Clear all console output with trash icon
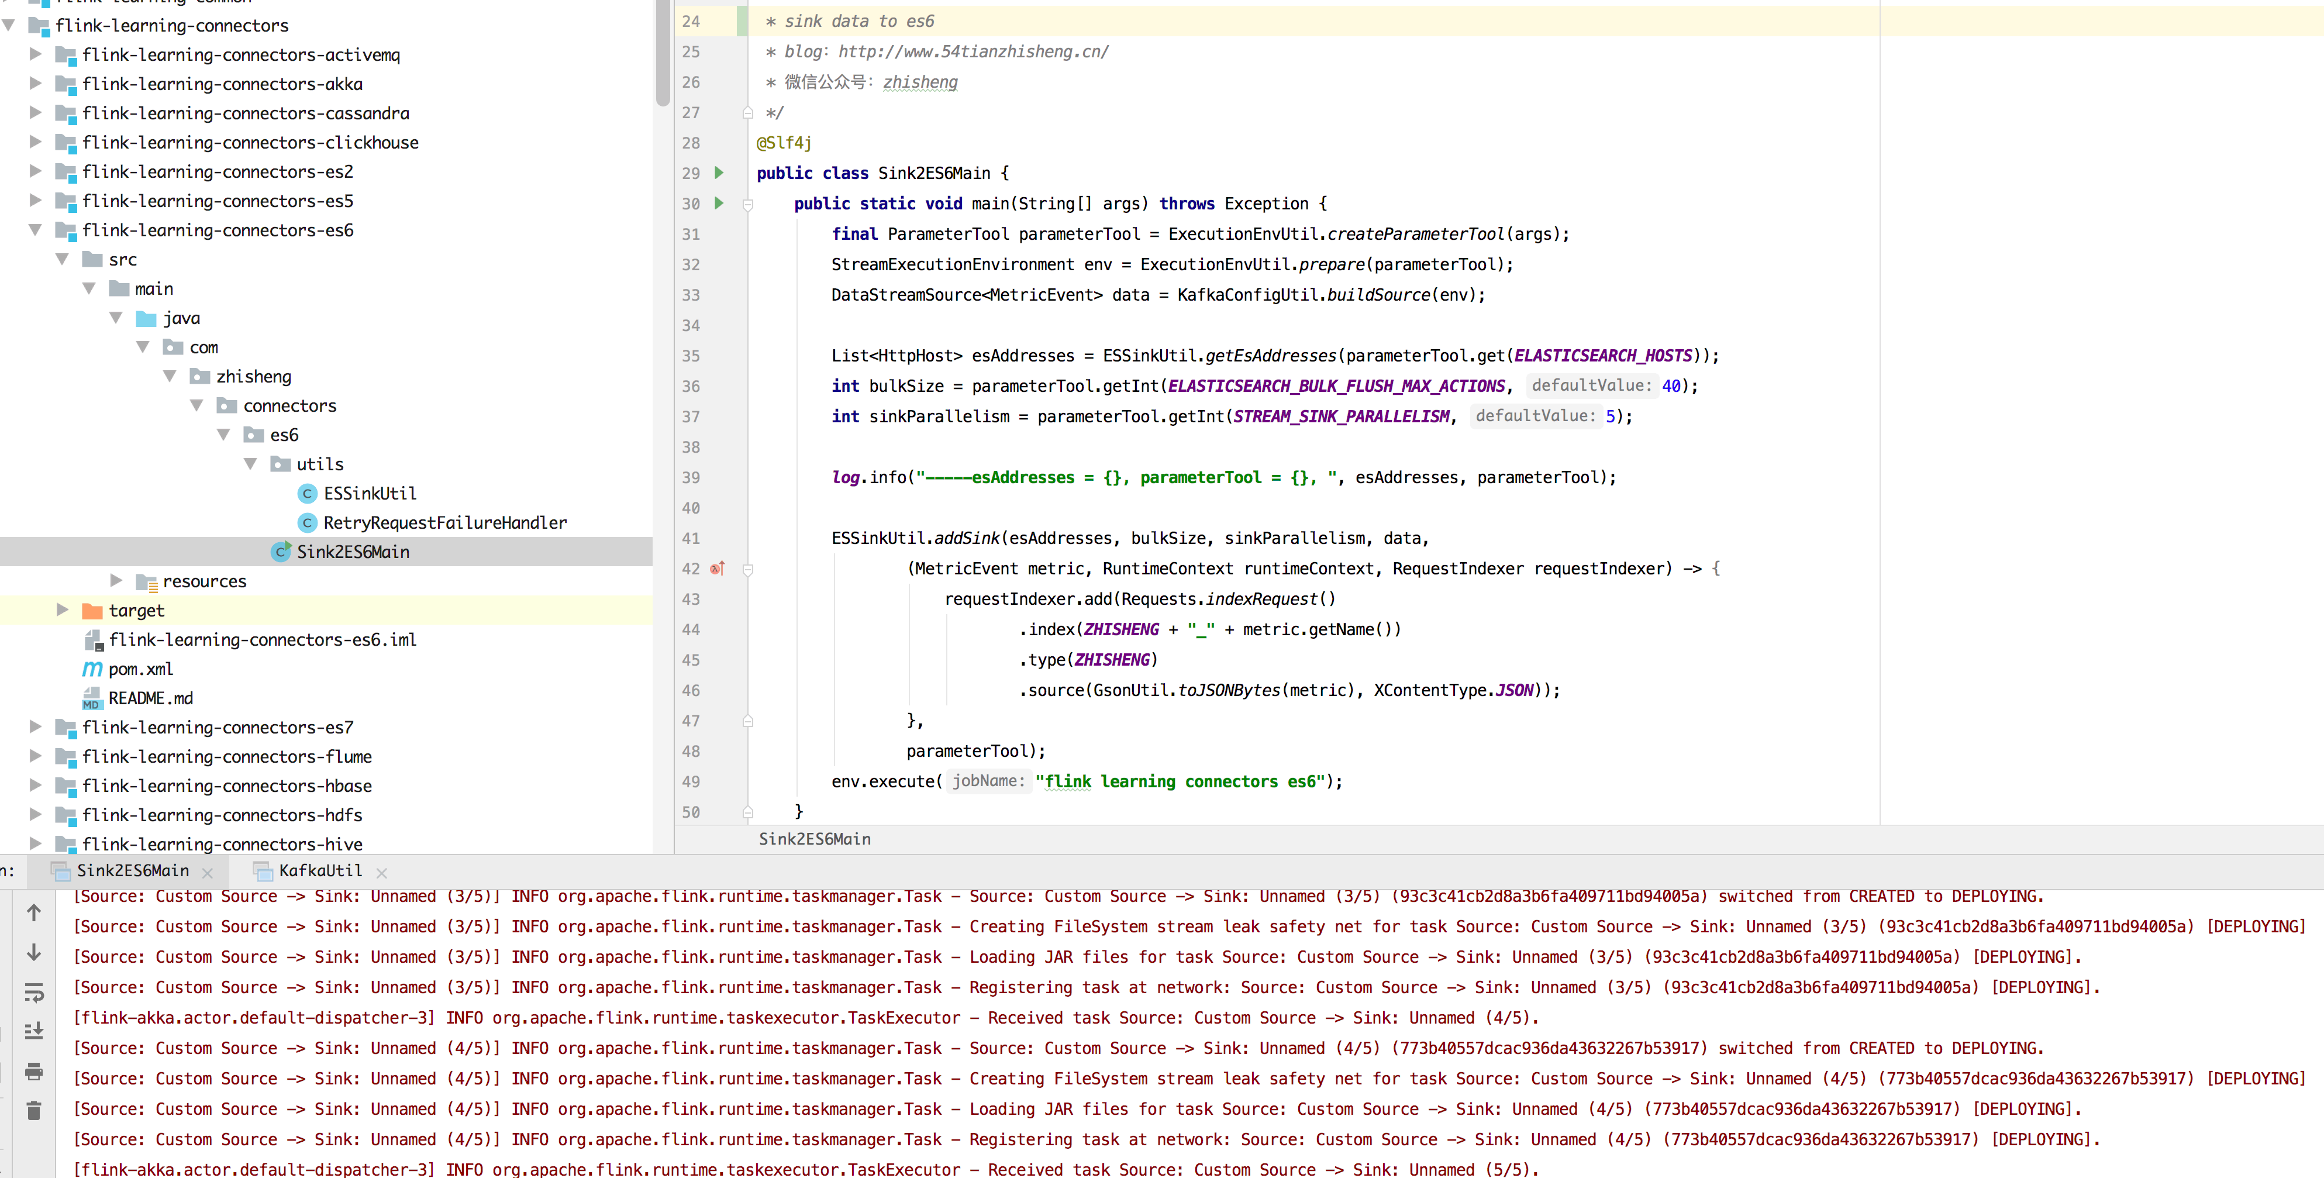Screen dimensions: 2324x1178 35,1110
